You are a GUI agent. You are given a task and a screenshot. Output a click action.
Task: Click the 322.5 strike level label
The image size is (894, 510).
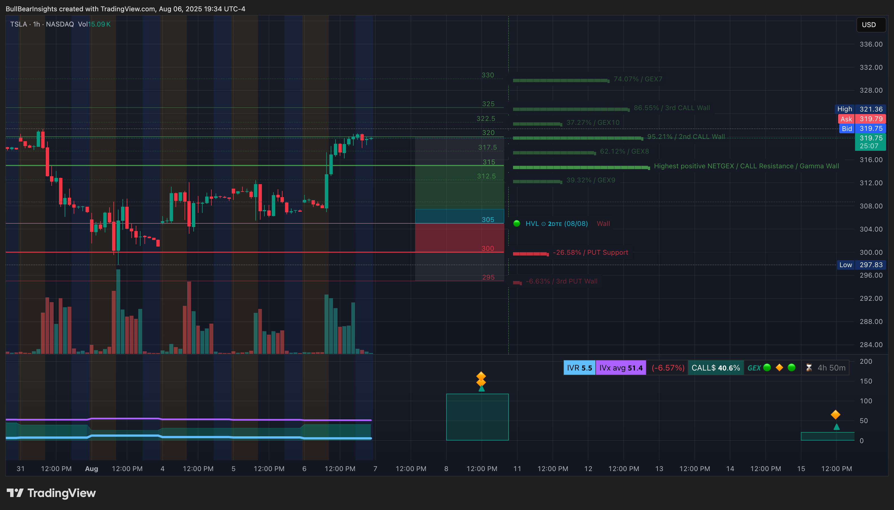[x=485, y=118]
